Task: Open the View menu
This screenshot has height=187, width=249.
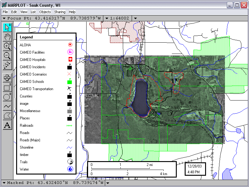Action: click(x=24, y=12)
